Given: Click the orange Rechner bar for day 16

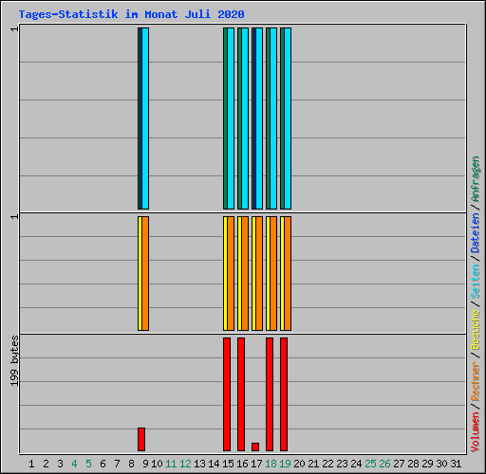Looking at the screenshot, I should coord(245,273).
